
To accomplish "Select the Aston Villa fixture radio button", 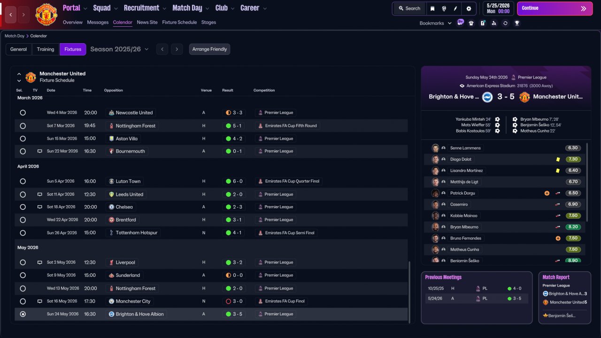I will pyautogui.click(x=23, y=138).
